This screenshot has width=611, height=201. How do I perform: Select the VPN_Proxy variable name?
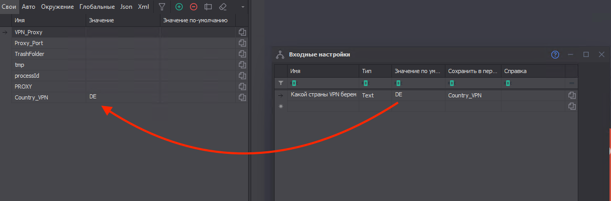pos(29,32)
